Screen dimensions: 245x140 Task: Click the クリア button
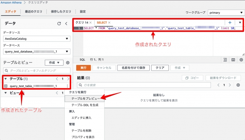(x=160, y=68)
